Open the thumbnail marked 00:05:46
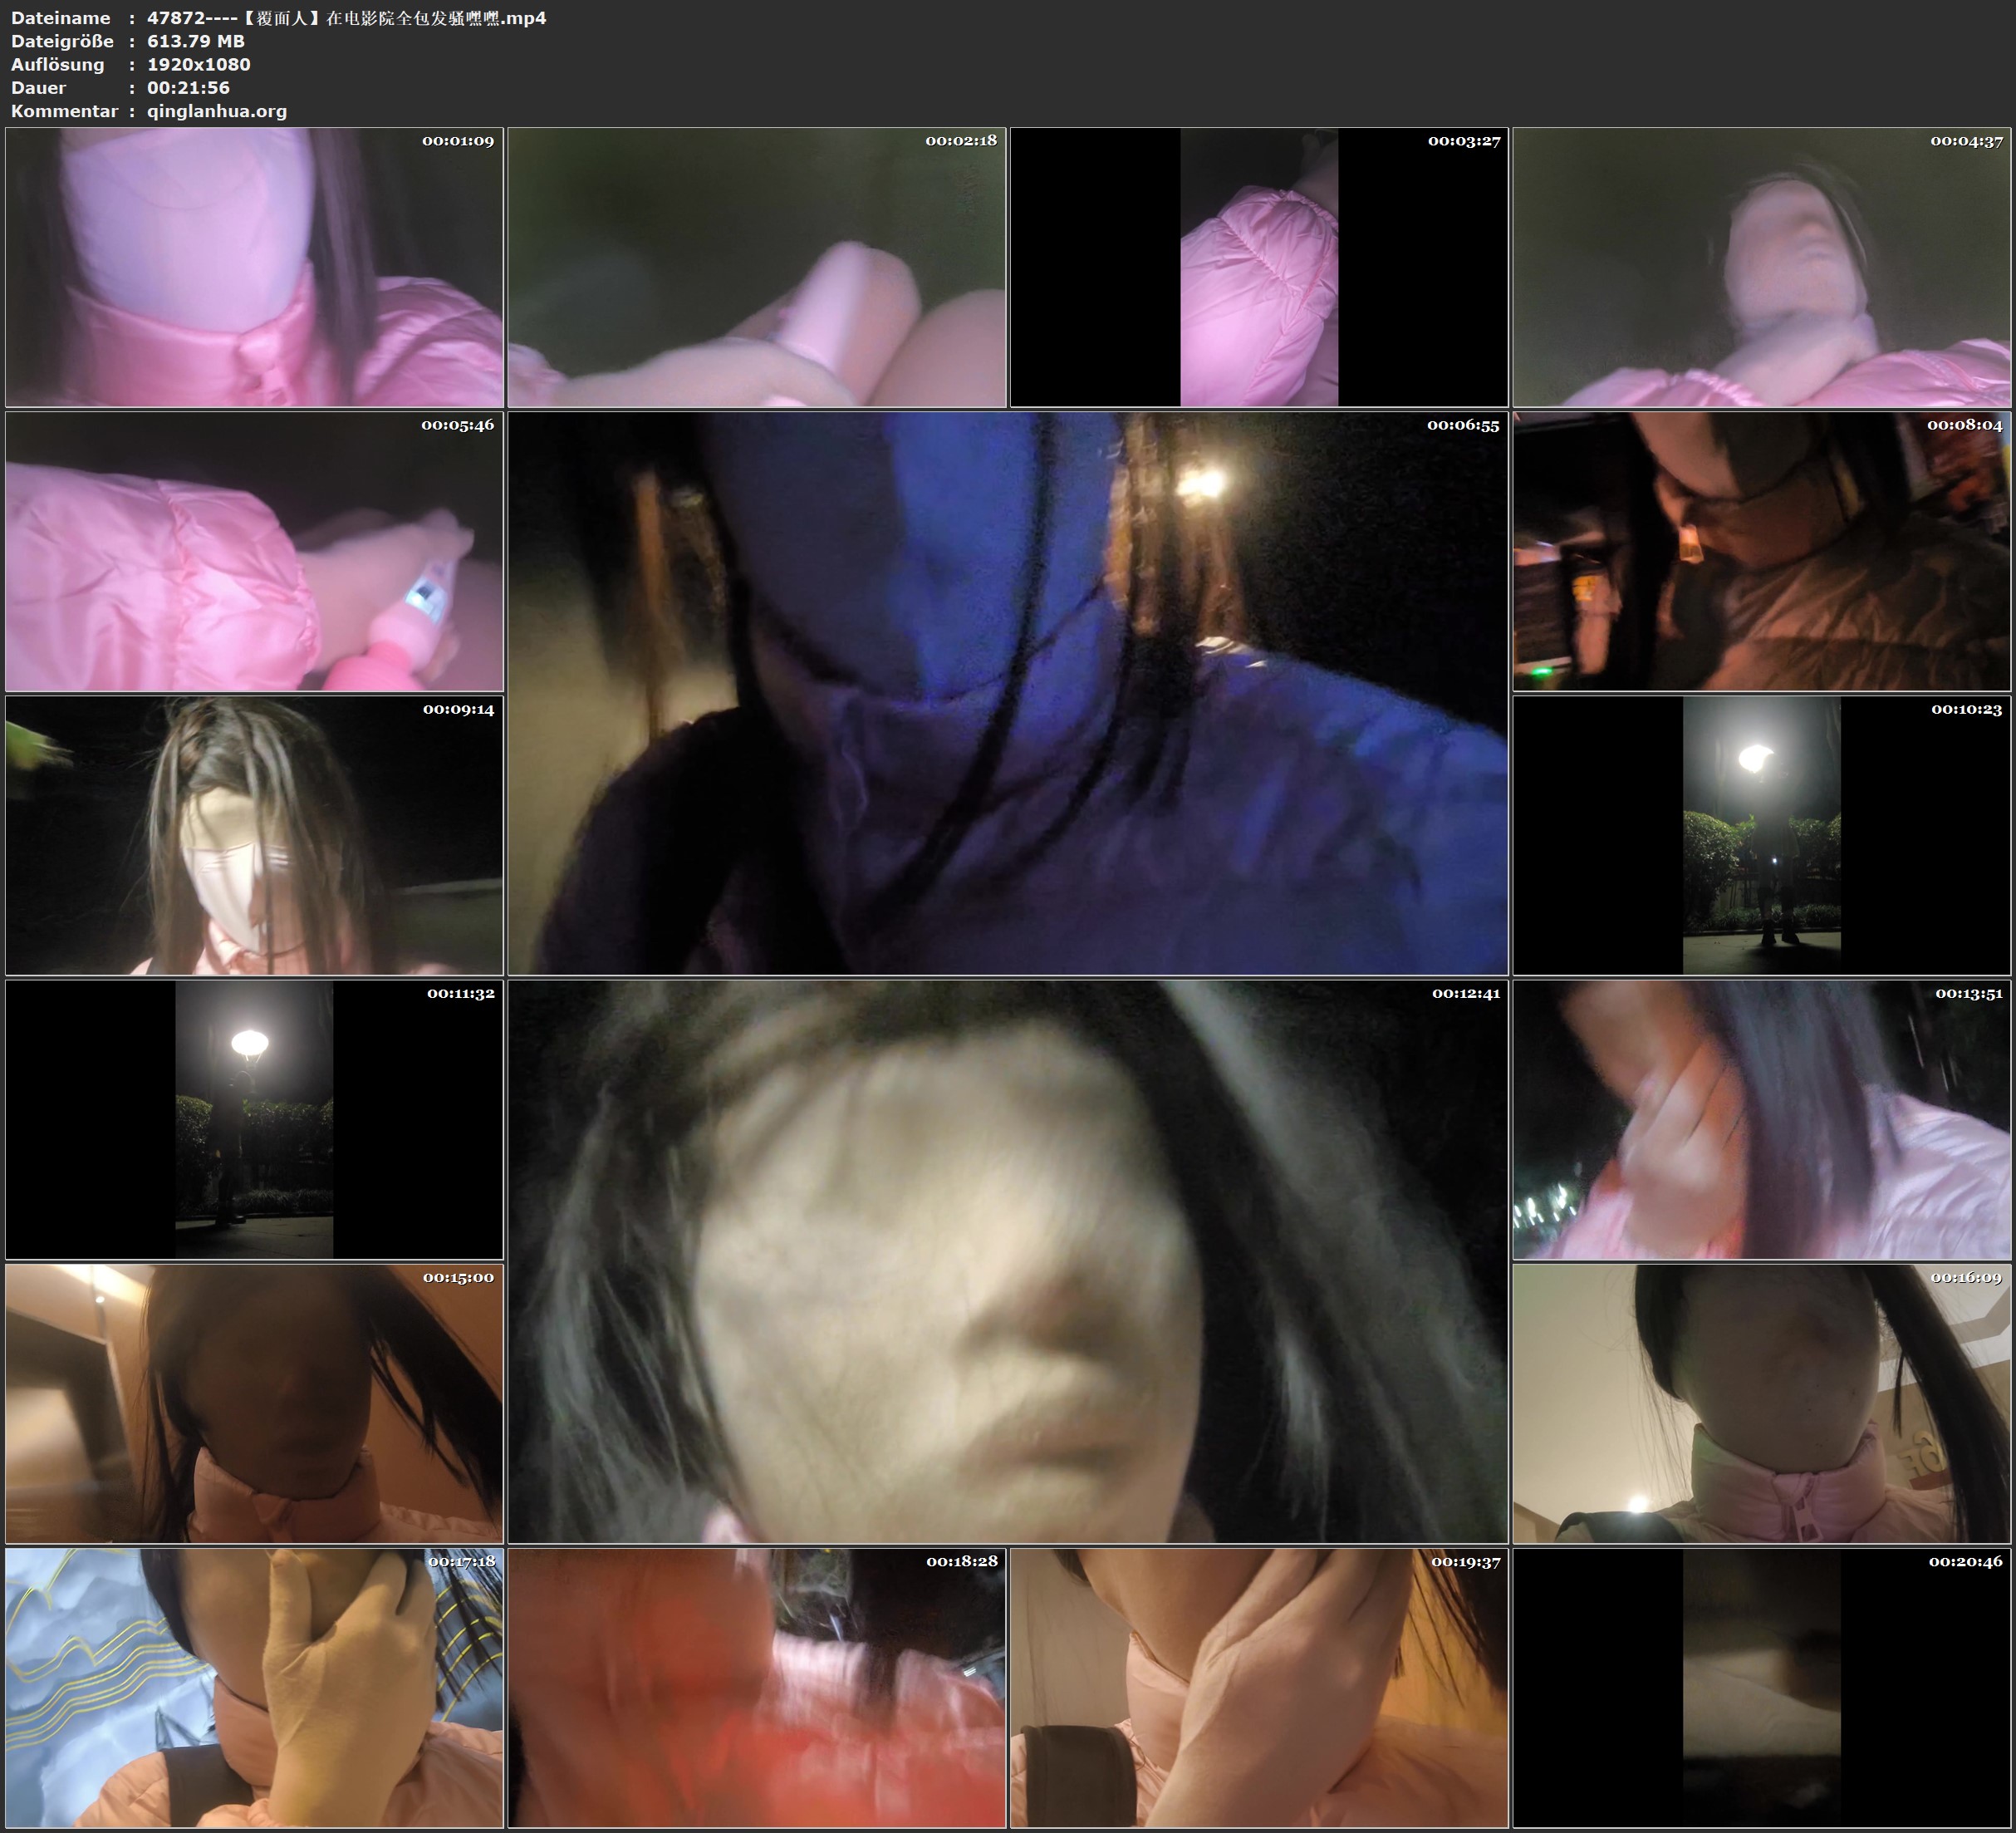Image resolution: width=2016 pixels, height=1833 pixels. pyautogui.click(x=254, y=551)
